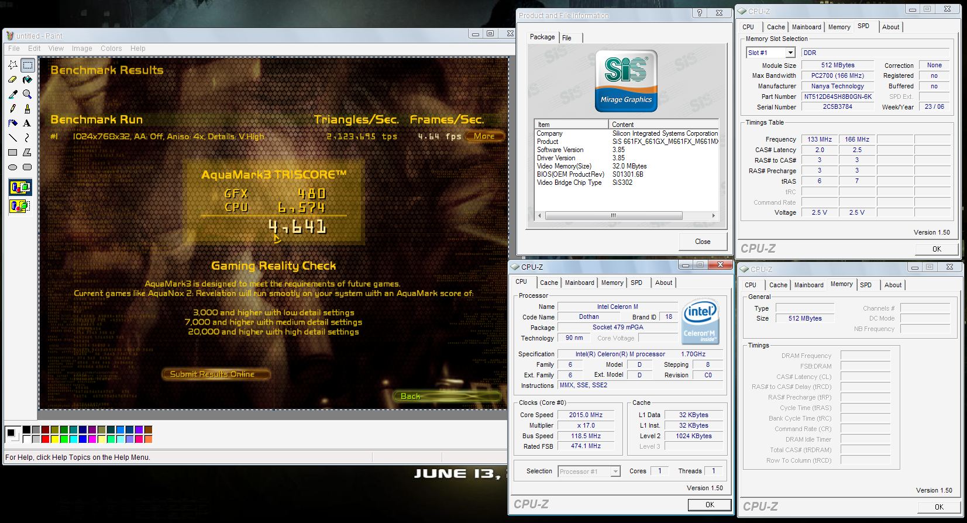Image resolution: width=967 pixels, height=523 pixels.
Task: Switch to Mainboard tab in SPD CPU-Z window
Action: pos(806,27)
